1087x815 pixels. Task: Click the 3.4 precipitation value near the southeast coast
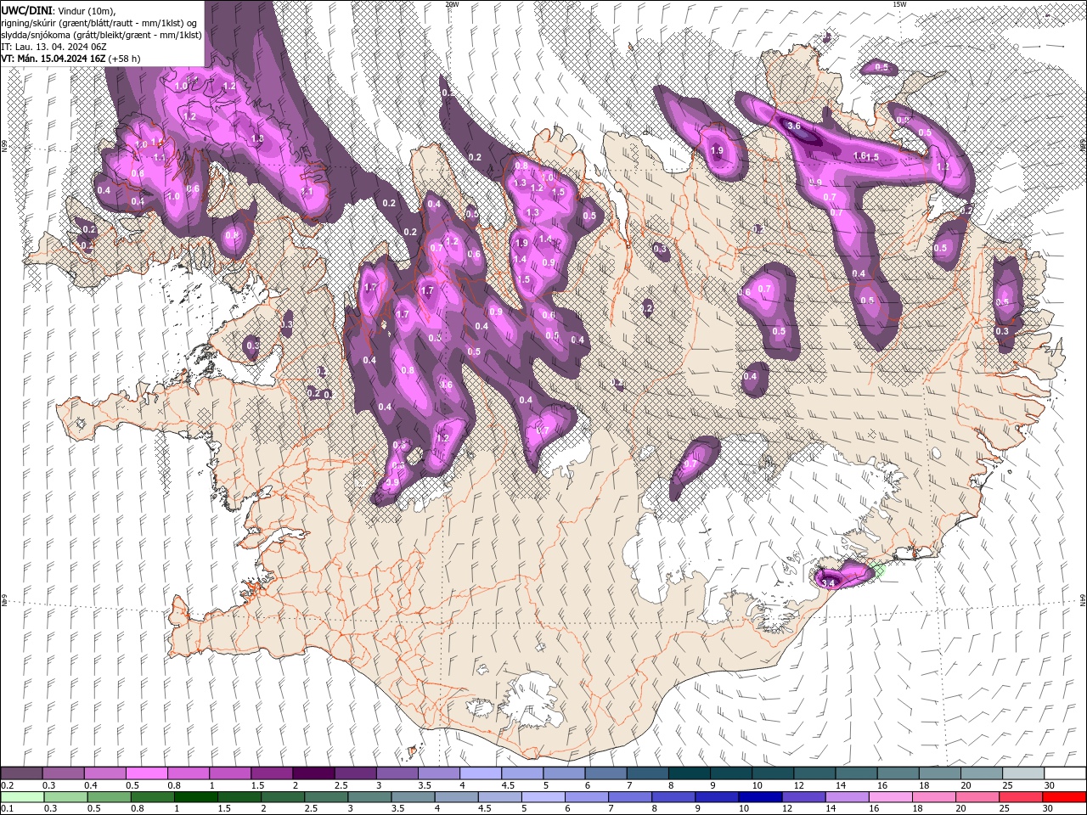coord(830,582)
